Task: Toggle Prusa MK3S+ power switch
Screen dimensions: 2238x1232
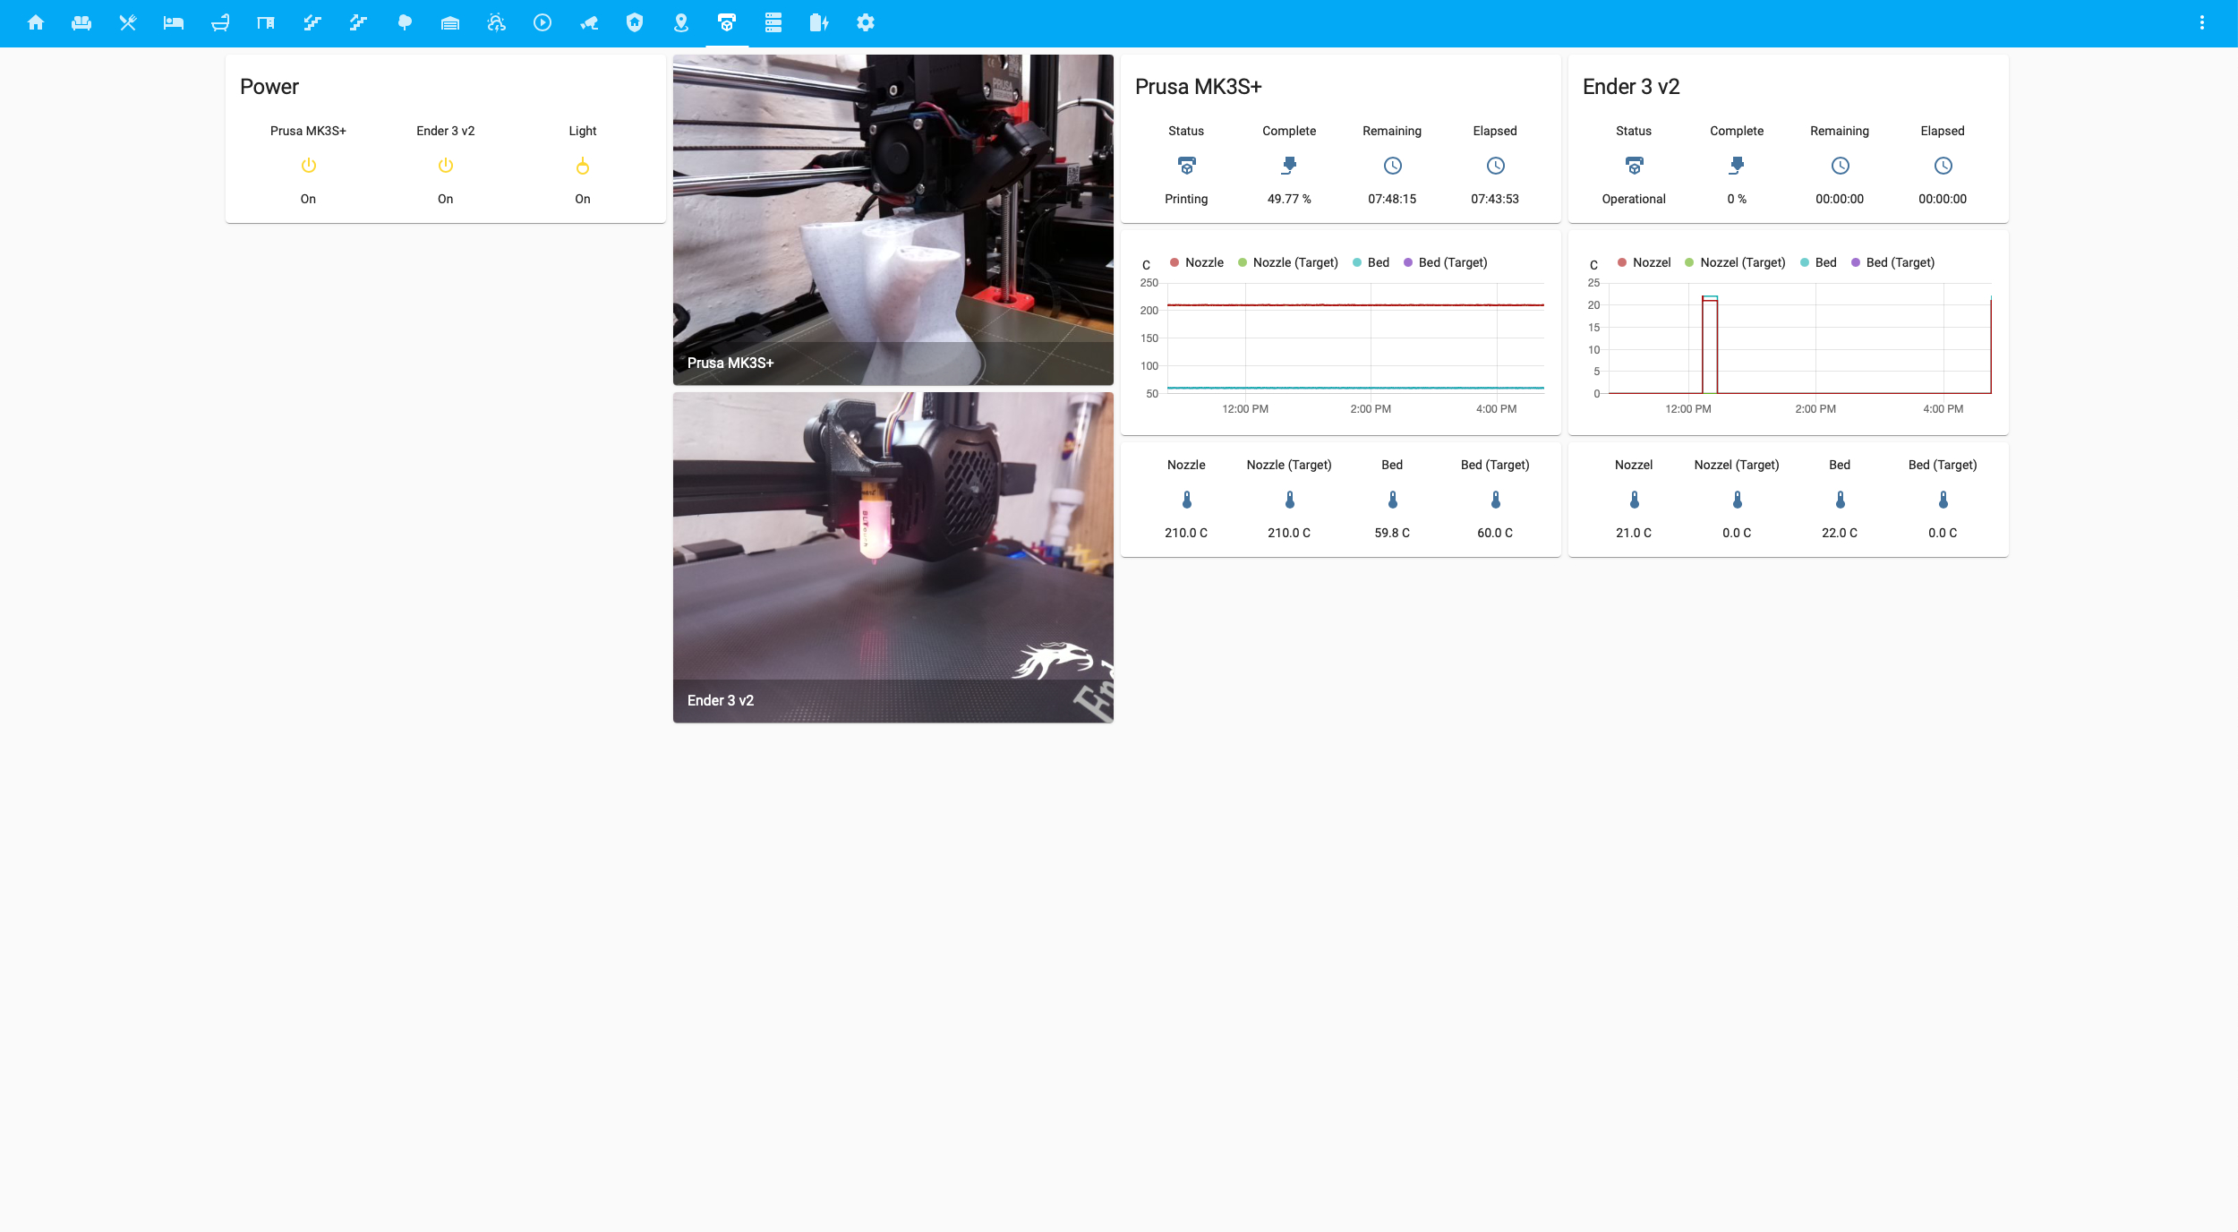Action: pyautogui.click(x=308, y=166)
